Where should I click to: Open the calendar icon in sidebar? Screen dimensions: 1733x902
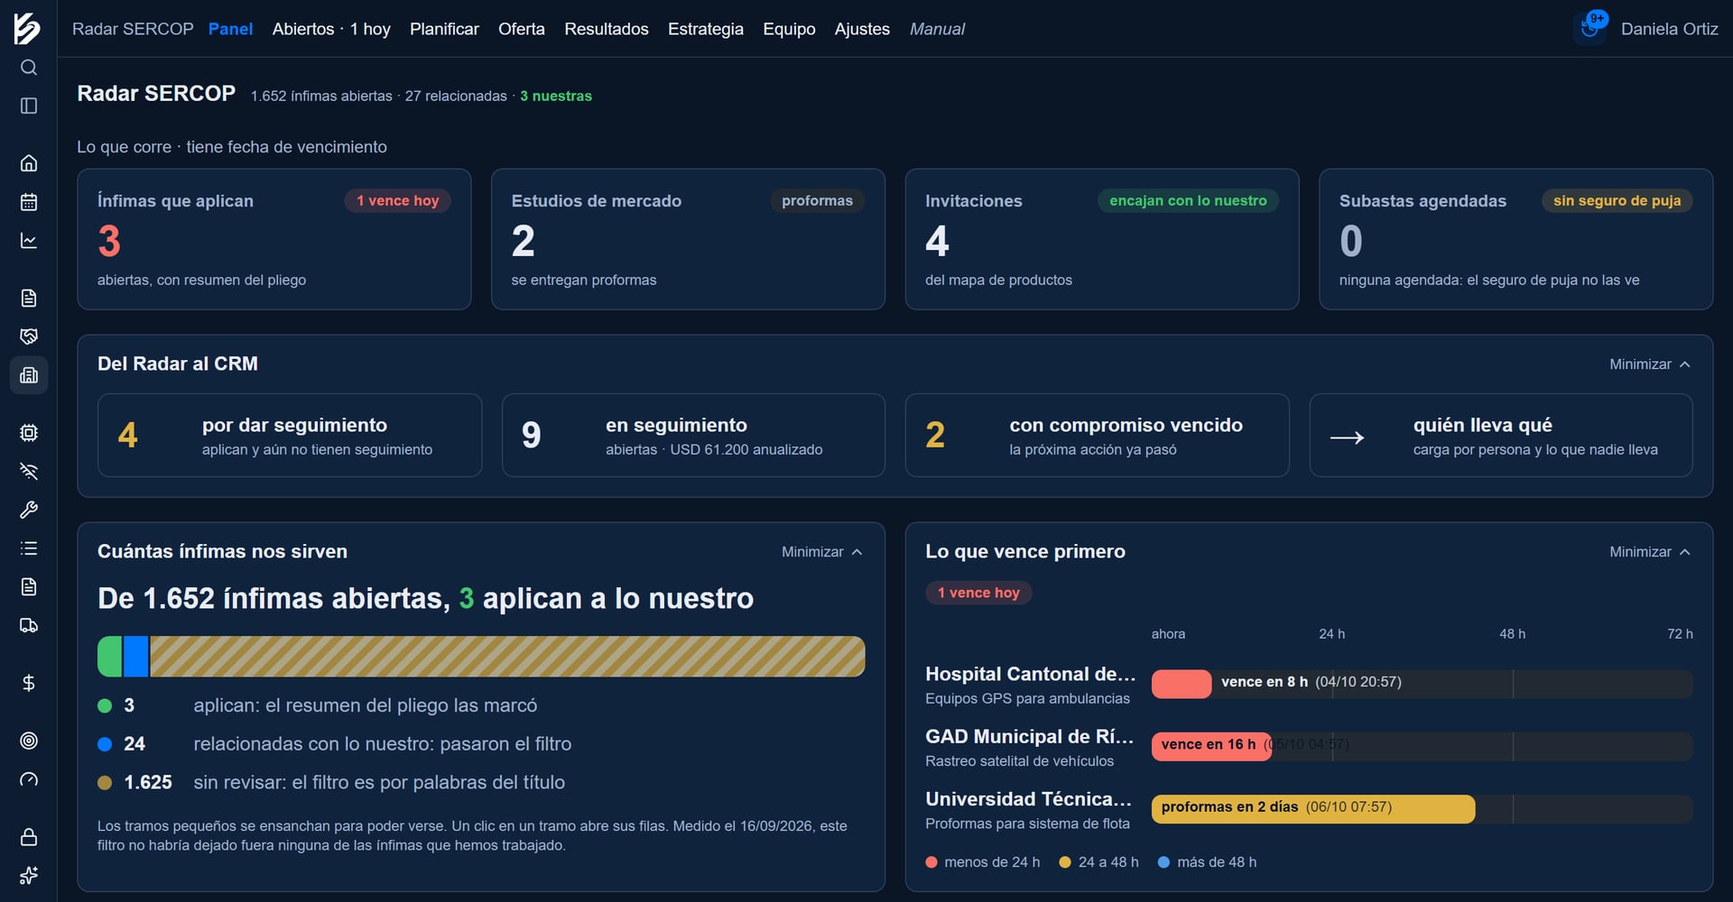[x=29, y=202]
